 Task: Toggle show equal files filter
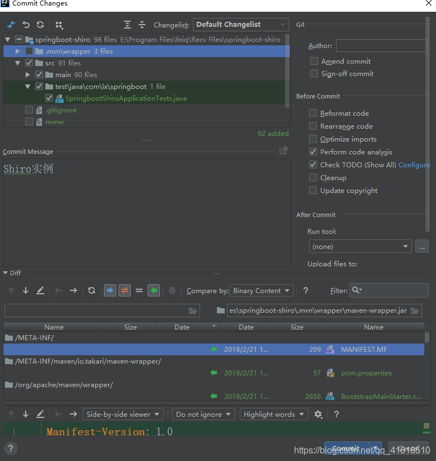[x=139, y=290]
